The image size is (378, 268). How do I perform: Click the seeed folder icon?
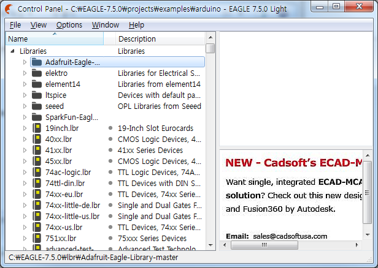(37, 106)
